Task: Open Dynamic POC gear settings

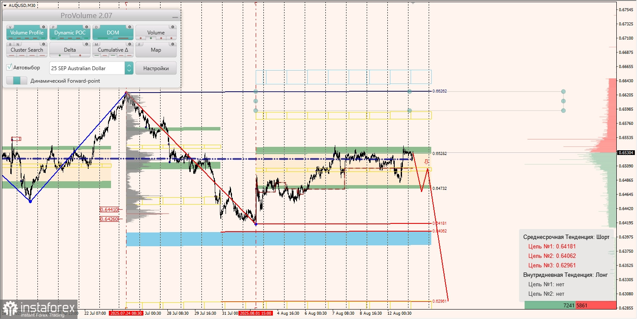Action: [87, 27]
